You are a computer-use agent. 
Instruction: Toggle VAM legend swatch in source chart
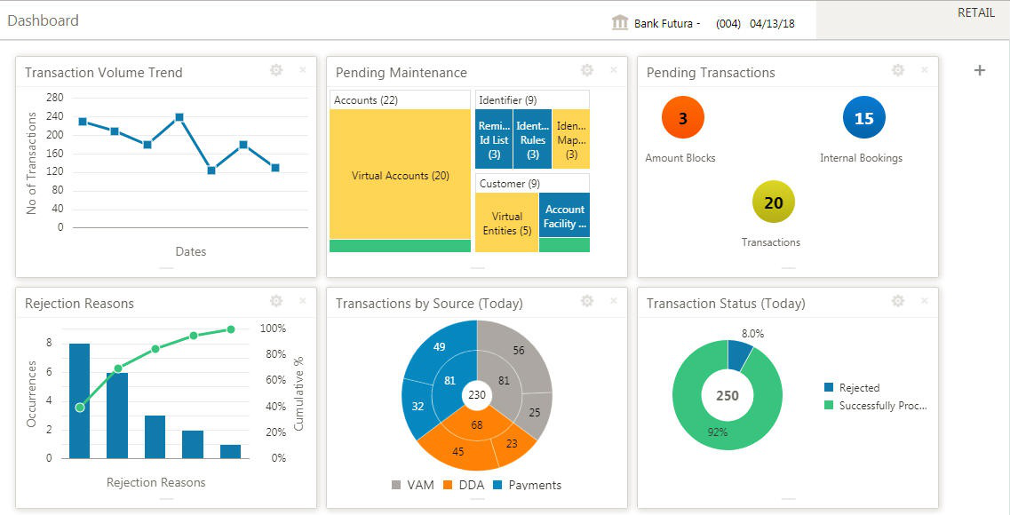point(397,486)
